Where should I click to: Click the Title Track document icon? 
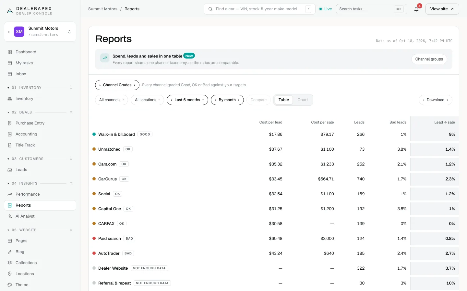[x=10, y=145]
